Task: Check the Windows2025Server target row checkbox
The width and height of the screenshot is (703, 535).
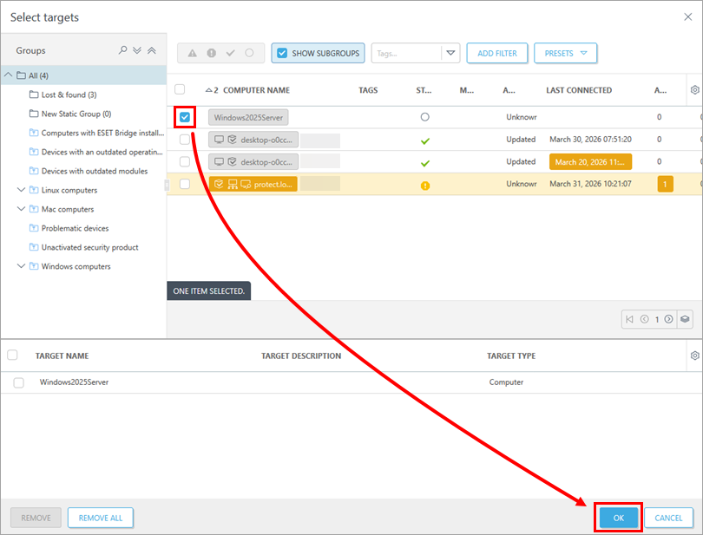Action: [x=18, y=382]
